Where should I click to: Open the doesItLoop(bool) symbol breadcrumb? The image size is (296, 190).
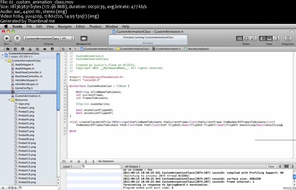(197, 49)
